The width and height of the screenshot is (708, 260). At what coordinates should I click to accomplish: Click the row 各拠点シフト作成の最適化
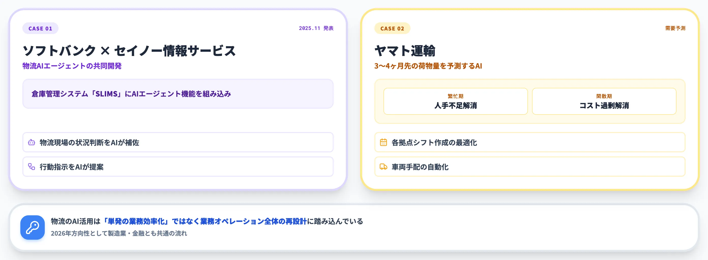pyautogui.click(x=530, y=142)
